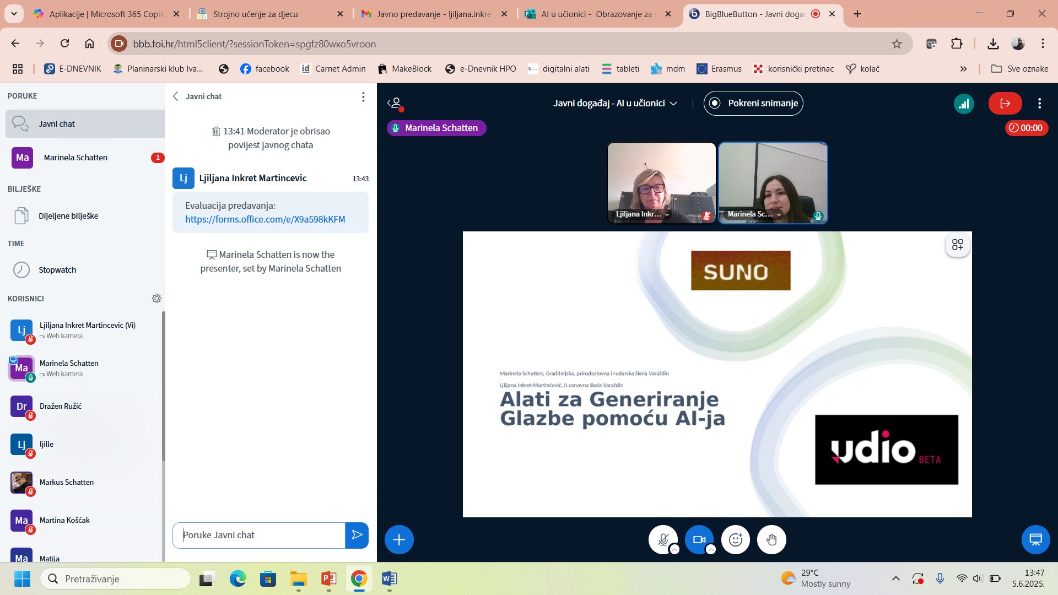Raise your hand
This screenshot has height=595, width=1058.
(771, 539)
